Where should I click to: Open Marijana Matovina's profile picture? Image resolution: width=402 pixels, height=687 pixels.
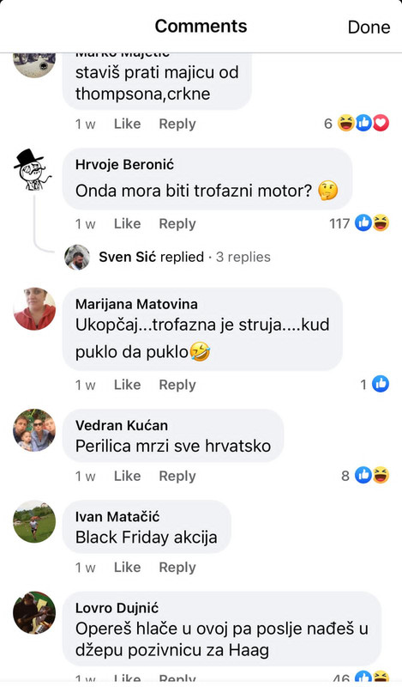click(34, 308)
